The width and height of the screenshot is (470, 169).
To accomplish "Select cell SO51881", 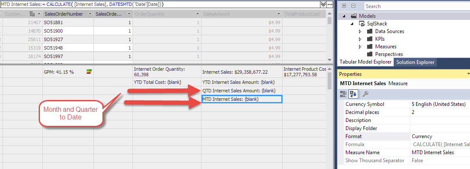I will point(68,22).
